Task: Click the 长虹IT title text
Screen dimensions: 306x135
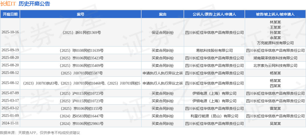Action: coord(8,4)
